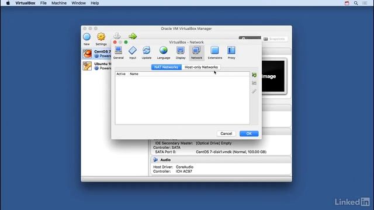Open the Language preferences pane

click(164, 52)
